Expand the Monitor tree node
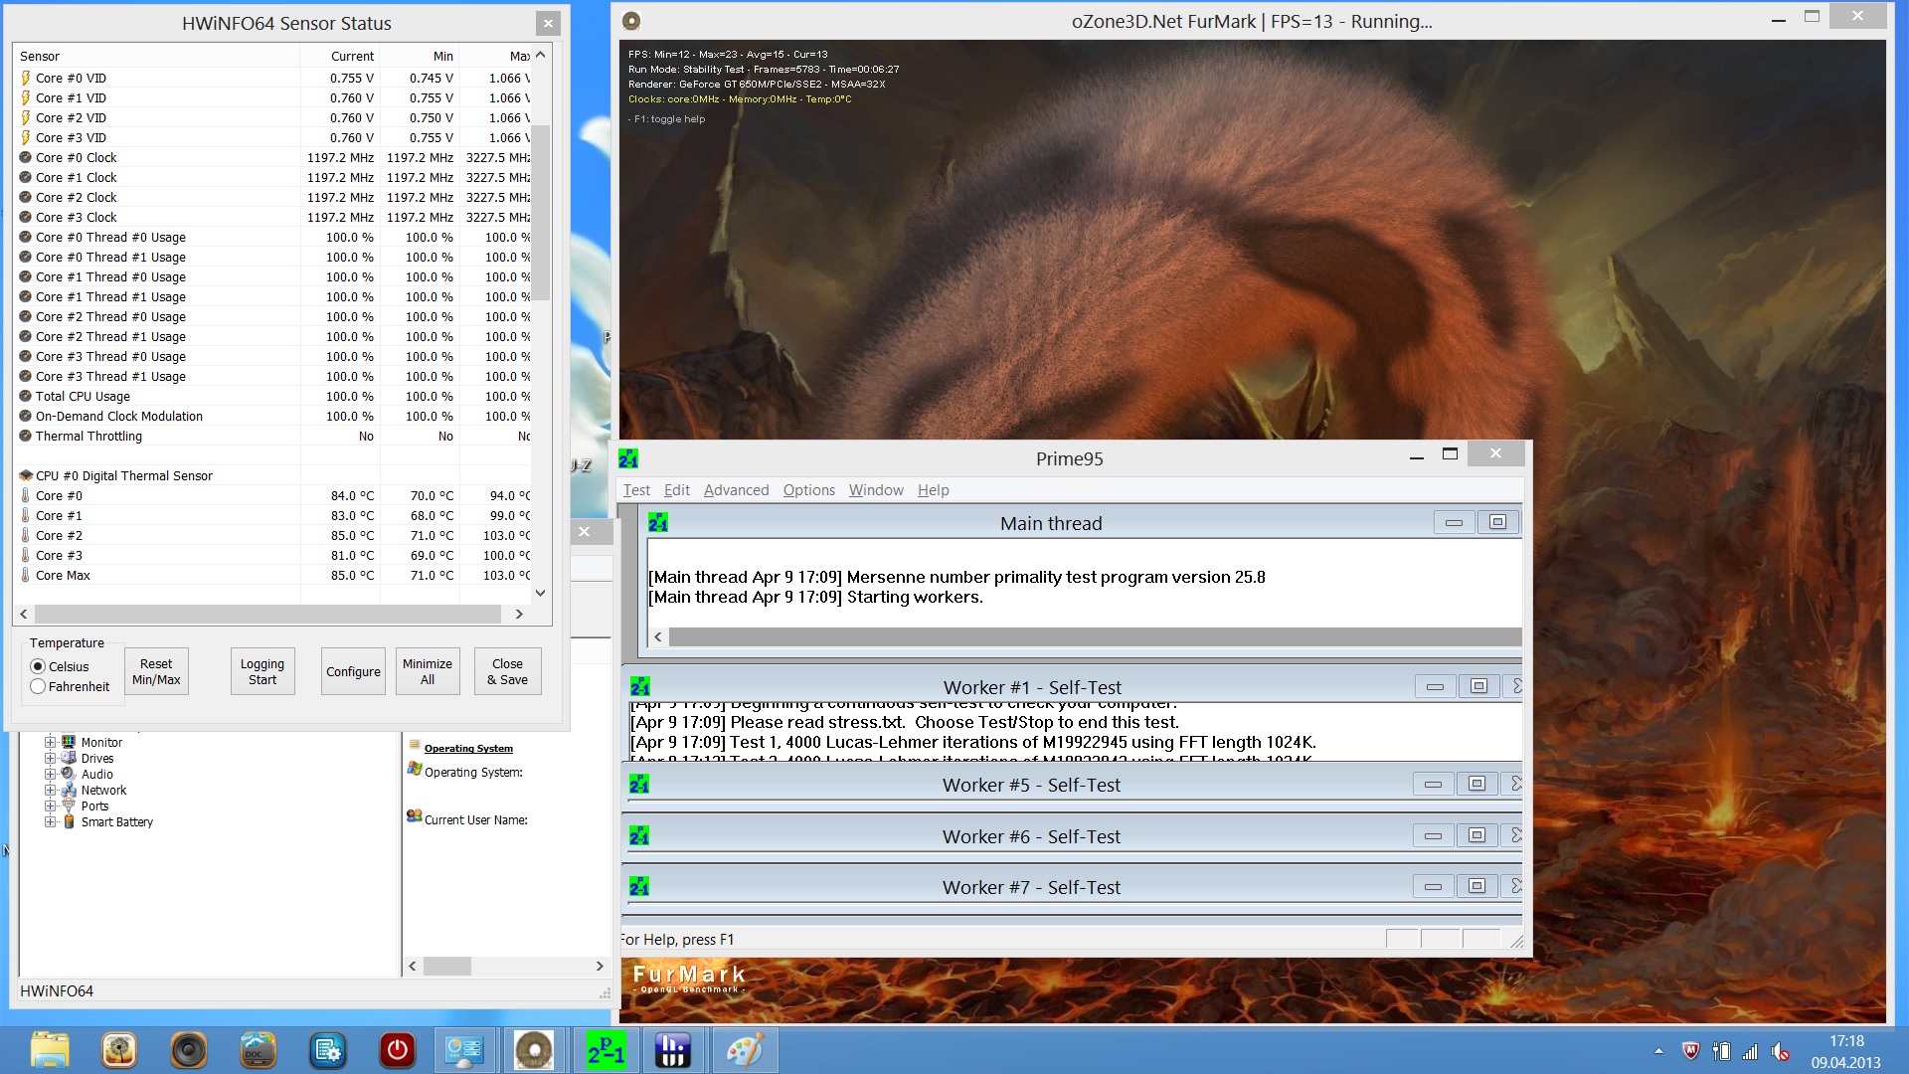Image resolution: width=1909 pixels, height=1074 pixels. [x=50, y=742]
